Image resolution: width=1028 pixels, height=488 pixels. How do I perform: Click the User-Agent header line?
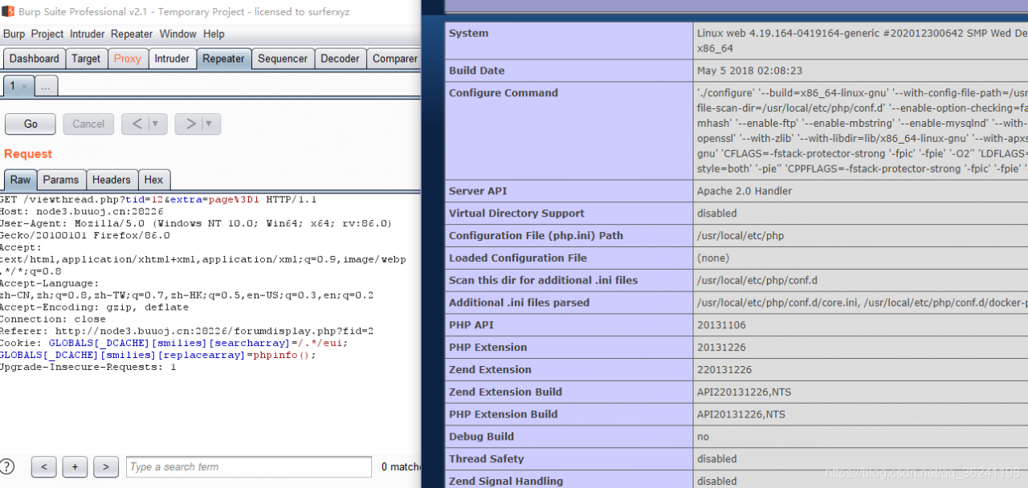(x=196, y=223)
